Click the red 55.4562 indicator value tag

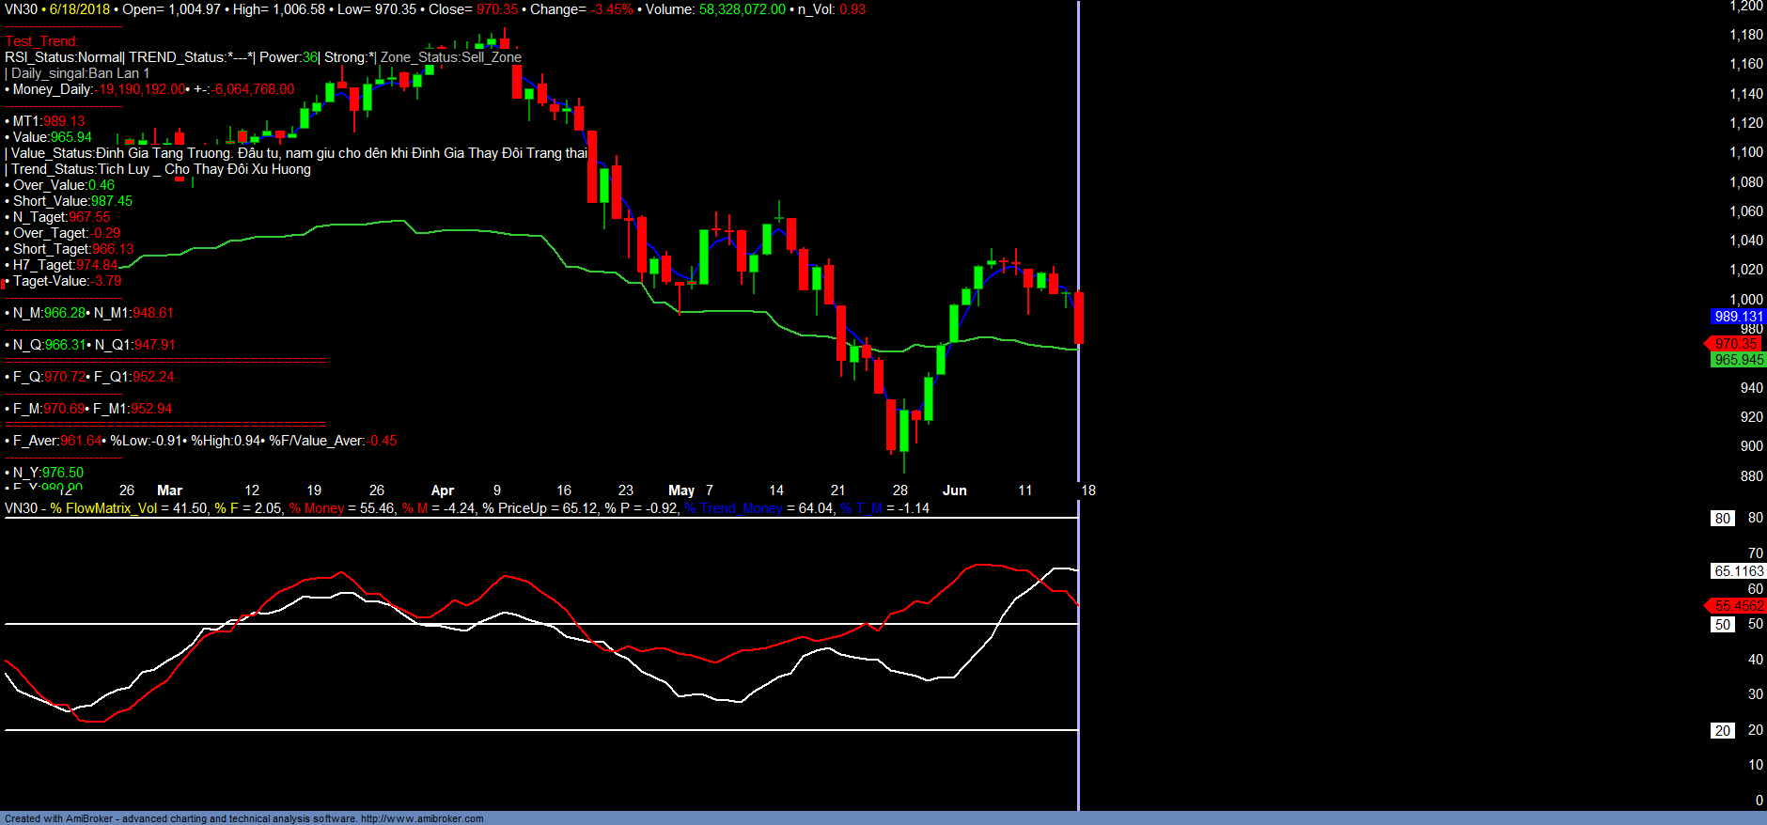[1737, 606]
